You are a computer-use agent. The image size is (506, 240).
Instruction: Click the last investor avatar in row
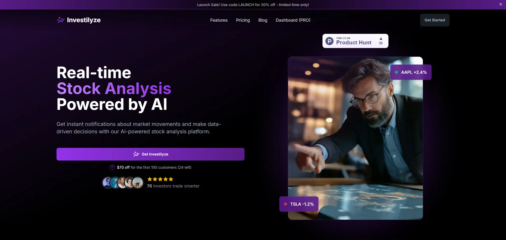[138, 182]
